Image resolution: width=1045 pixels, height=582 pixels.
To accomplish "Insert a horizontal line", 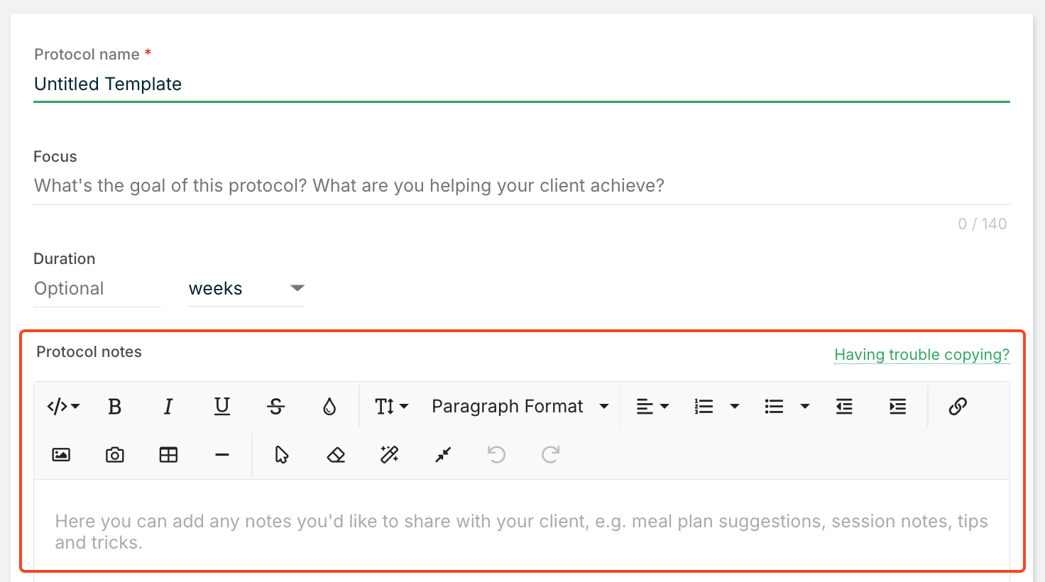I will pos(222,455).
